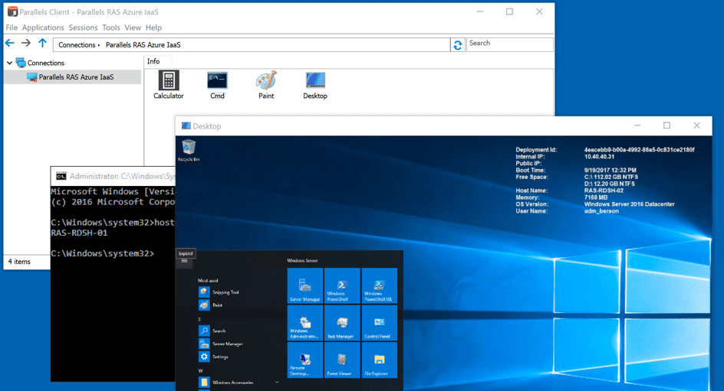The height and width of the screenshot is (391, 724).
Task: Open Settings from the Start menu list
Action: [214, 357]
